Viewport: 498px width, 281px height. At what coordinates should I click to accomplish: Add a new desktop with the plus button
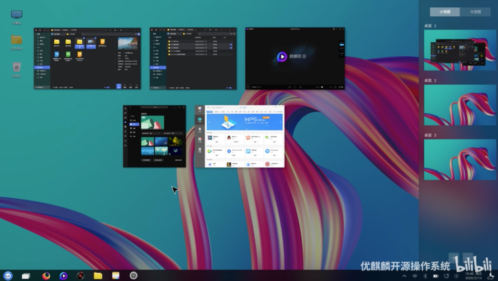coord(454,258)
